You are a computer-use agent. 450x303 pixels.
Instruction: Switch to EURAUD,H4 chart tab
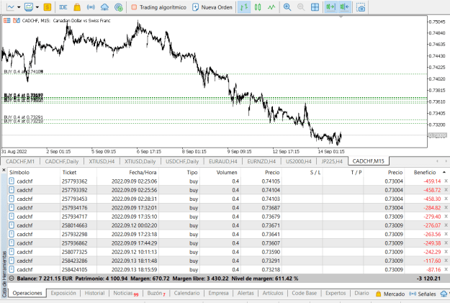[x=223, y=161]
